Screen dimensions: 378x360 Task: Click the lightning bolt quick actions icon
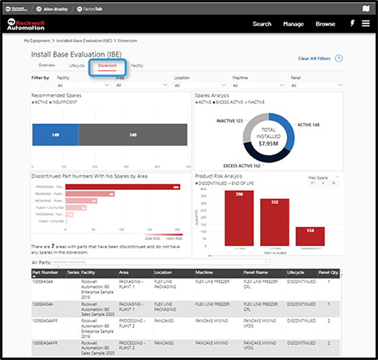(x=352, y=23)
